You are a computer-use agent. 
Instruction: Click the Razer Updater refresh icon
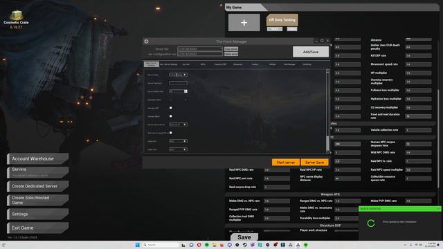pos(371,223)
